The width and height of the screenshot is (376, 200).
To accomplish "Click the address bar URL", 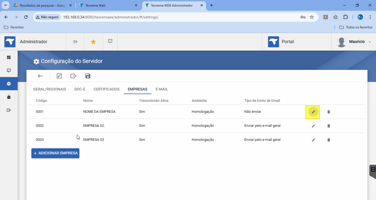I will pos(111,17).
